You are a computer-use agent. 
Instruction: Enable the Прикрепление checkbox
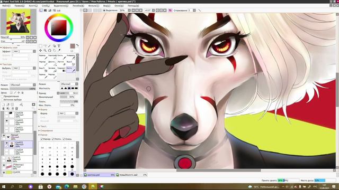[2, 96]
